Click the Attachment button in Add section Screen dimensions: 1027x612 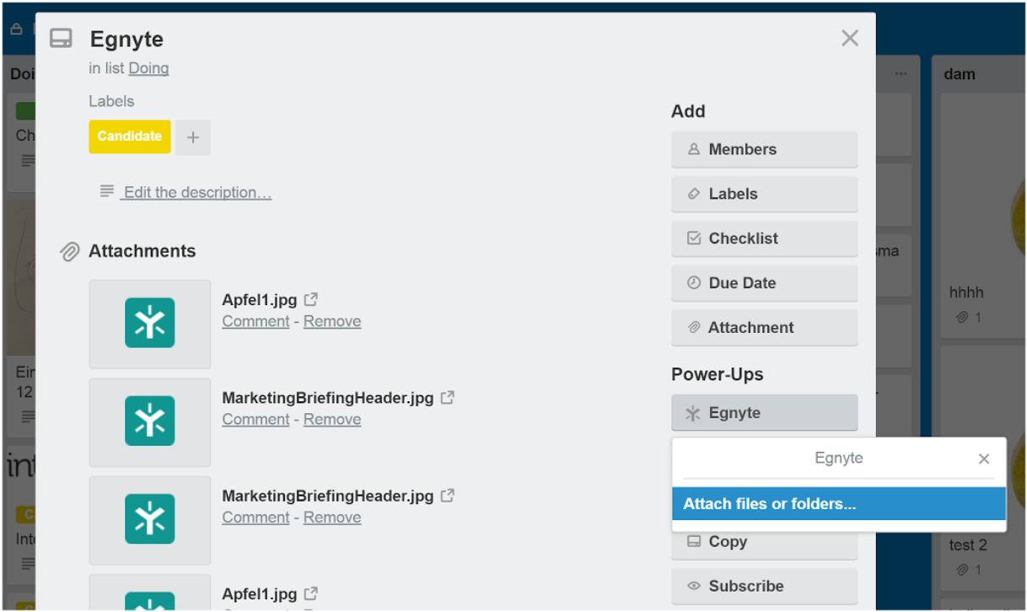(765, 328)
